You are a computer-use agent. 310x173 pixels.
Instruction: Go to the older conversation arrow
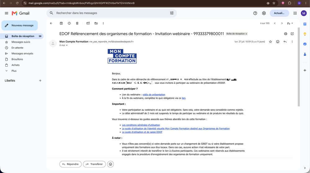[x=282, y=23]
